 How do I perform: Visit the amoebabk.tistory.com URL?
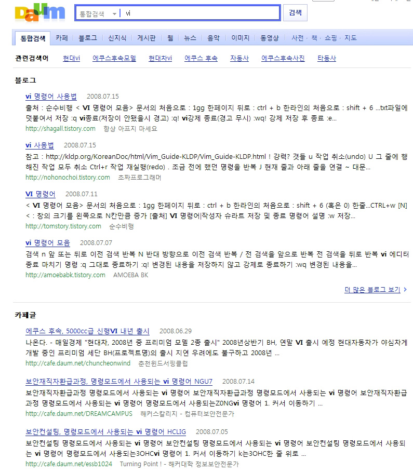65,275
